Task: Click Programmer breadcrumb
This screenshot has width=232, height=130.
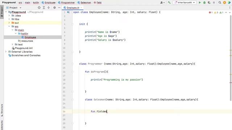Action: 66,3
